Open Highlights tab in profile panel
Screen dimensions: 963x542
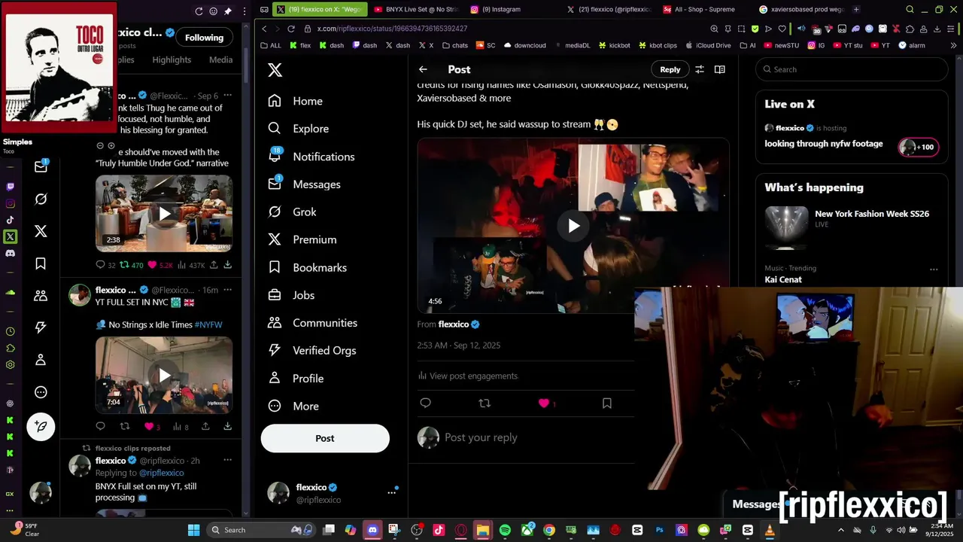click(172, 59)
